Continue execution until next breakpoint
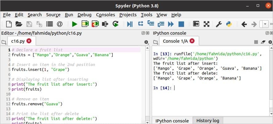The image size is (273, 124). click(171, 24)
